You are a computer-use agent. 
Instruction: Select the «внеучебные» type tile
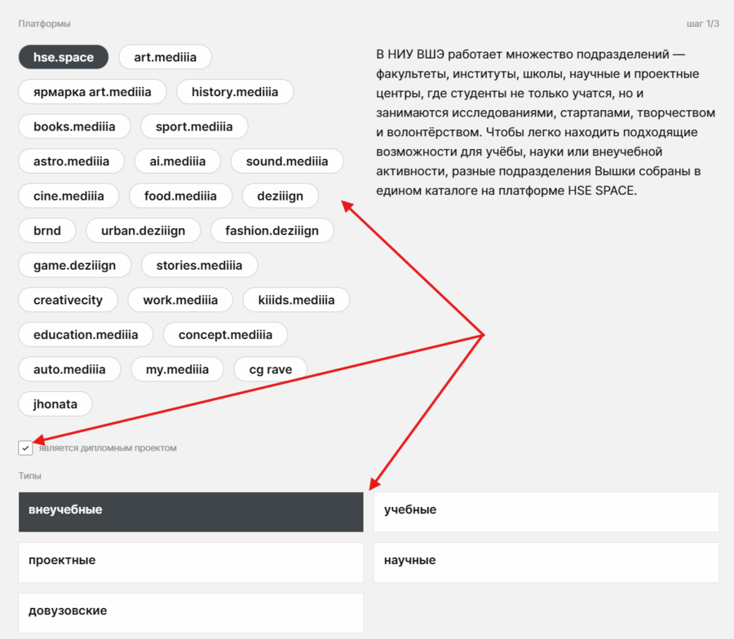coord(191,512)
